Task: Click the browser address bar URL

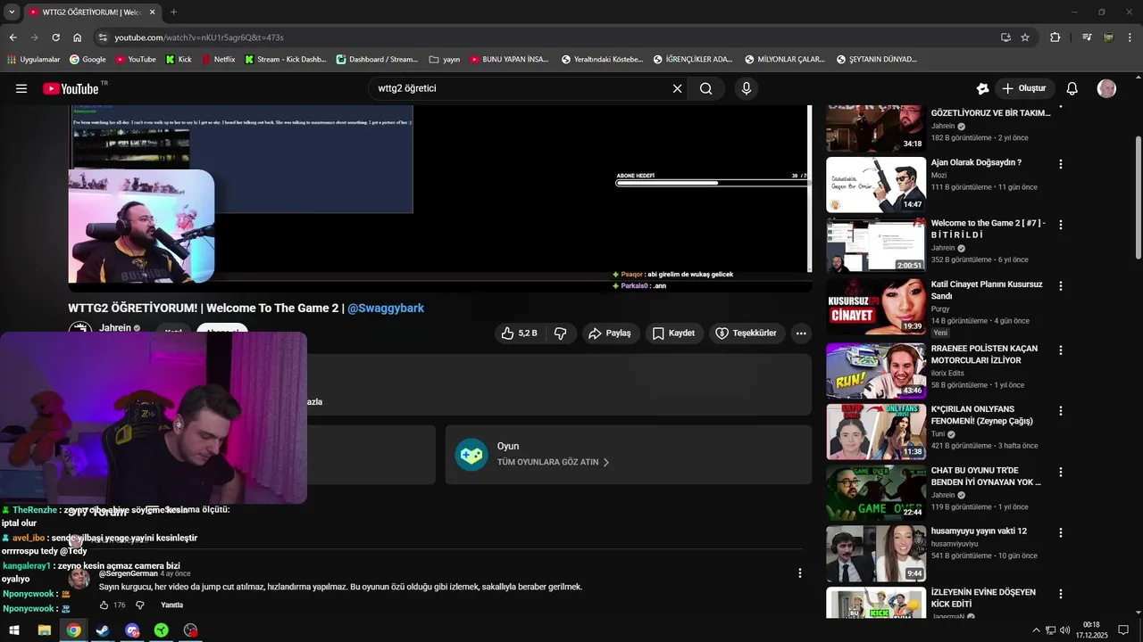Action: [199, 37]
